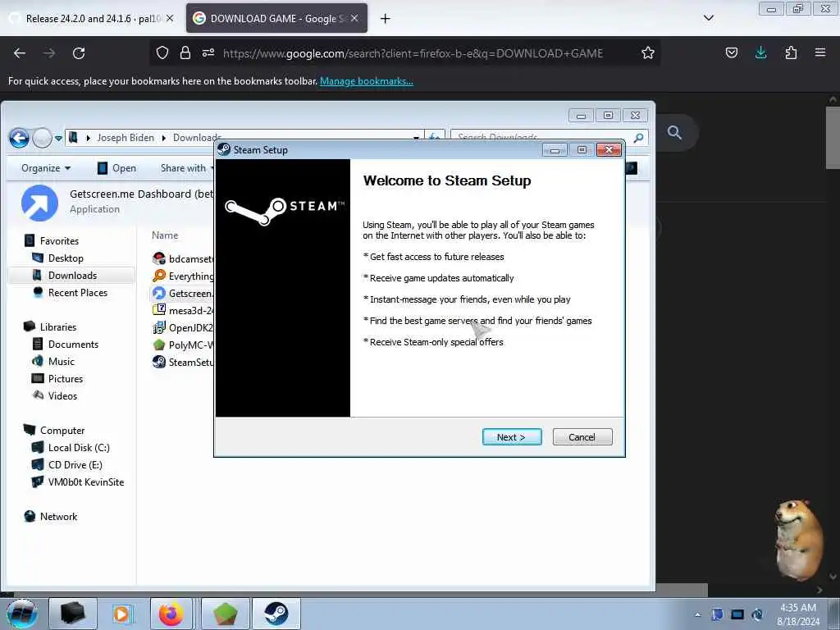The image size is (840, 630).
Task: Reload the Firefox page
Action: [79, 53]
